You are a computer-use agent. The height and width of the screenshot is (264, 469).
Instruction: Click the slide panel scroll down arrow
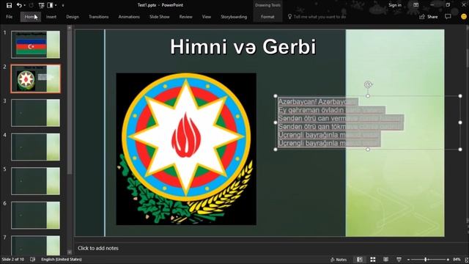pos(70,252)
